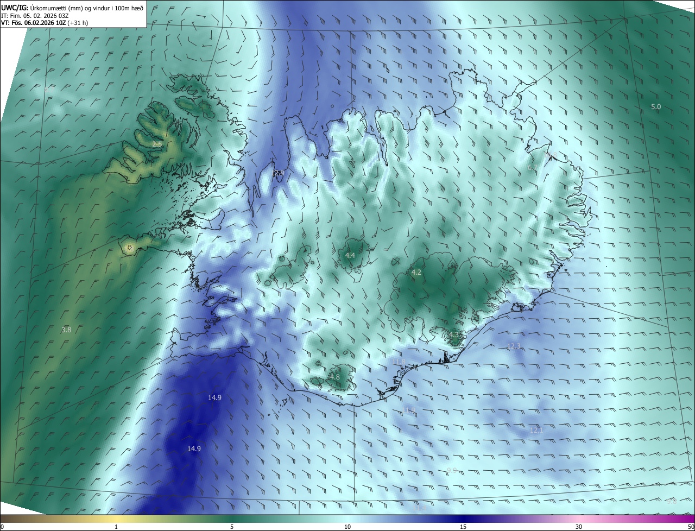Click the 4.4 value on the central glacier
695x531 pixels.
(x=350, y=255)
